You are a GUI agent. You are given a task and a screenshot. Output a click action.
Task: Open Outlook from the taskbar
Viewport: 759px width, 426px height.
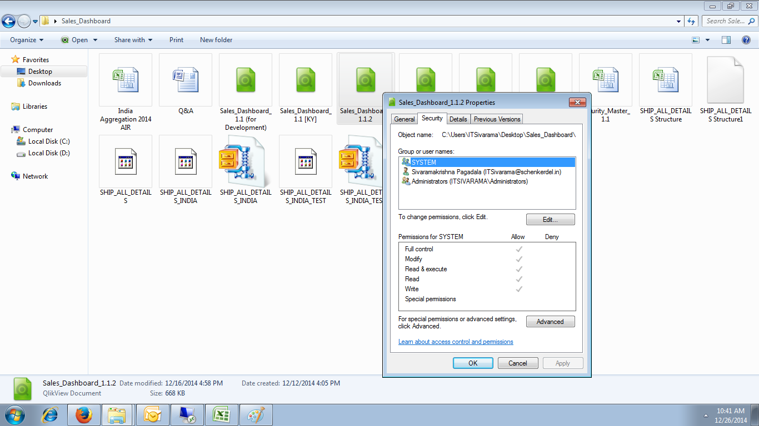click(152, 415)
